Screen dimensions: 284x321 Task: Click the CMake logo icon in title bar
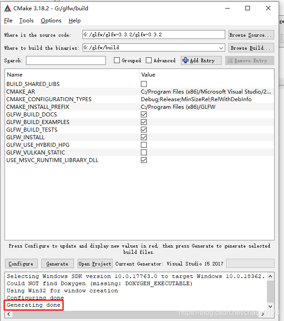click(x=8, y=8)
